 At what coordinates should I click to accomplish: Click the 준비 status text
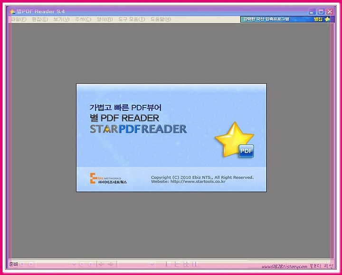(x=13, y=264)
